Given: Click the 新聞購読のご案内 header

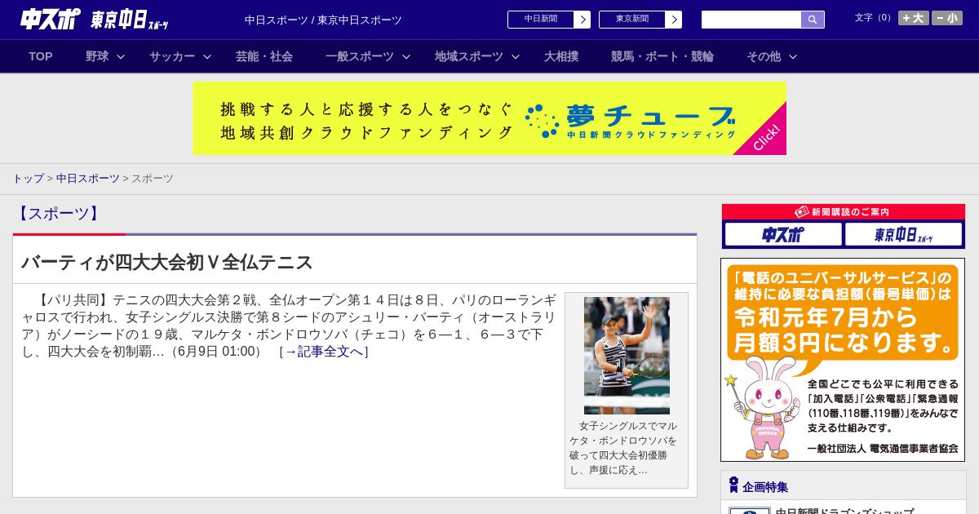Looking at the screenshot, I should (844, 211).
